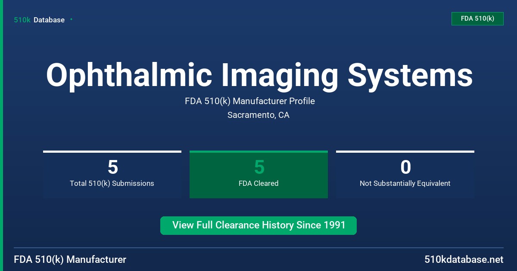Click the 510k Database logo text

(x=39, y=20)
